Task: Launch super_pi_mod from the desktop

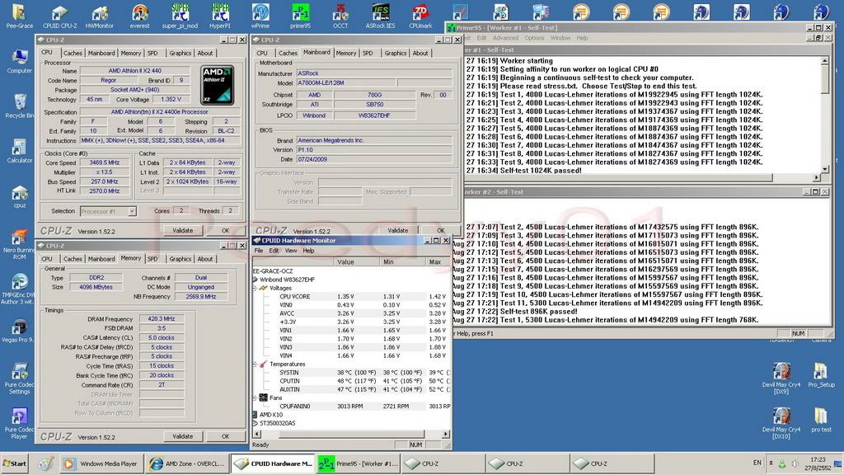Action: click(180, 16)
